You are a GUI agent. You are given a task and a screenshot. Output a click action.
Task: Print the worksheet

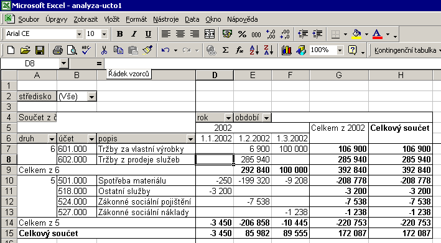(58, 50)
